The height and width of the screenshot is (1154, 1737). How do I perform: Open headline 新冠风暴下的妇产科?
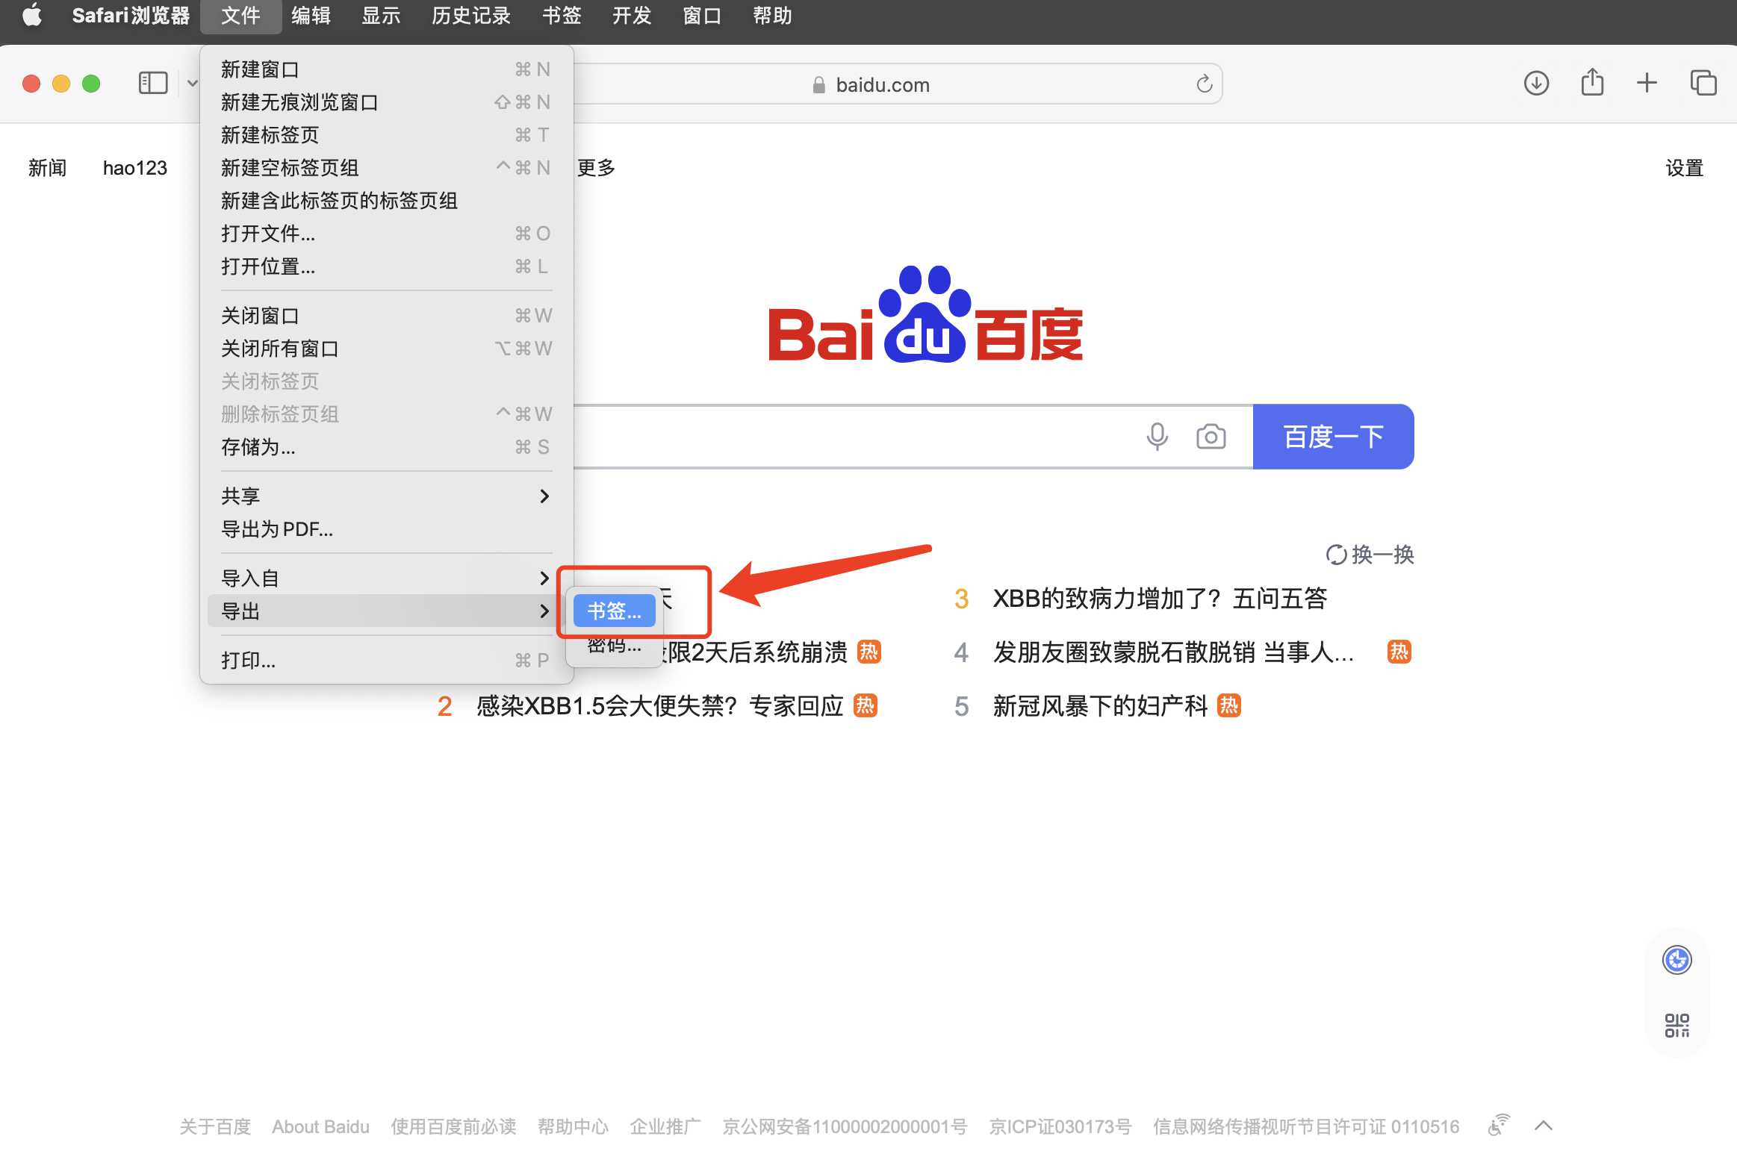tap(1099, 706)
